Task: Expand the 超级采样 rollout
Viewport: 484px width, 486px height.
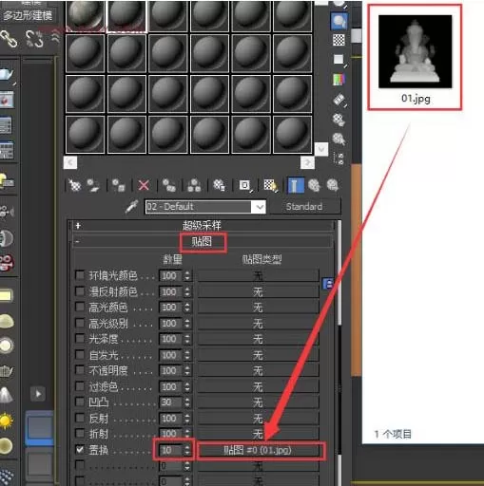Action: pyautogui.click(x=203, y=225)
